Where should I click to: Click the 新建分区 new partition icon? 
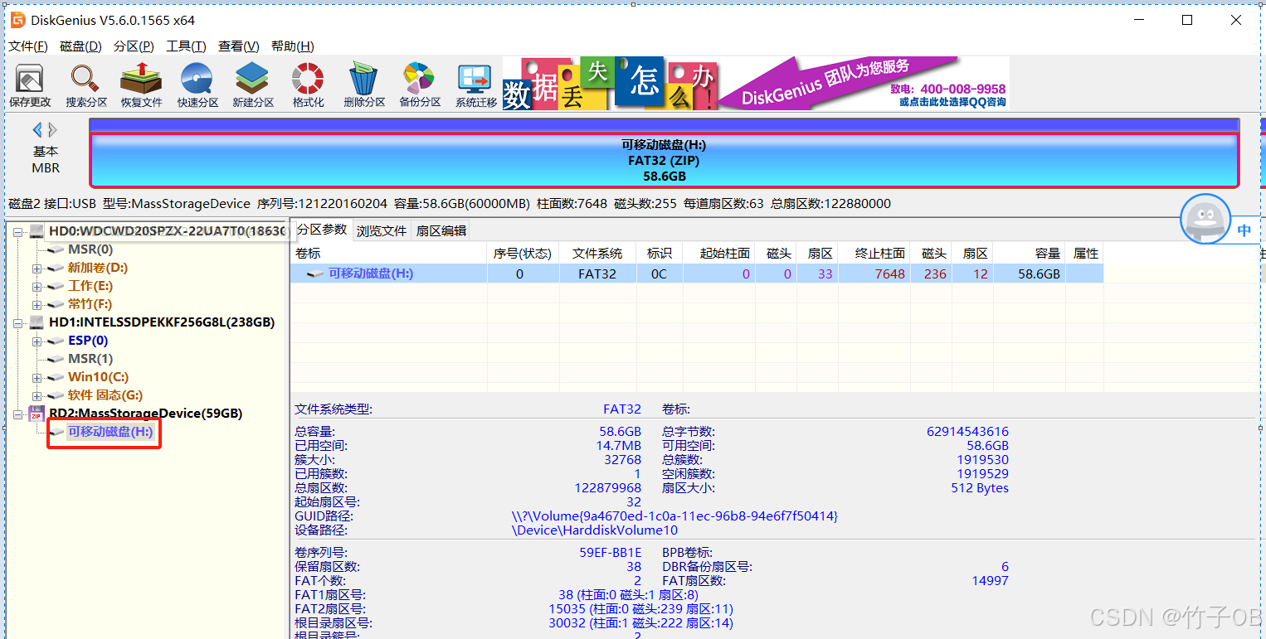tap(252, 83)
